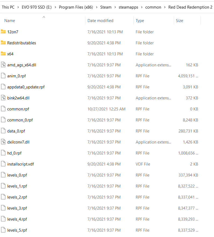This screenshot has width=214, height=237.
Task: Expand chevron after steamapps in breadcrumb
Action: click(142, 7)
